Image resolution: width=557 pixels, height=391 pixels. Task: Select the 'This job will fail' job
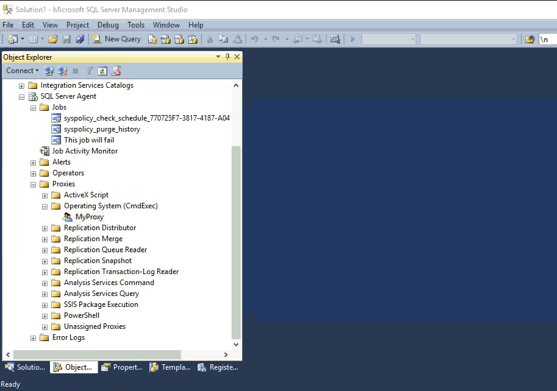[88, 140]
